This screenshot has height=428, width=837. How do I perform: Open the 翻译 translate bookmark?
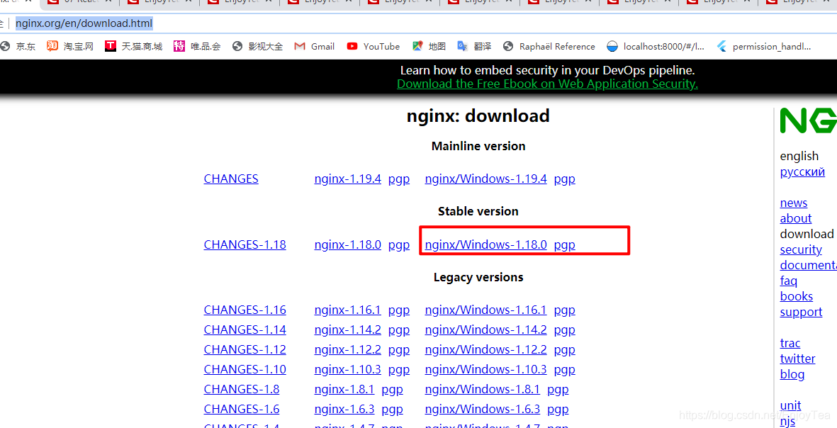pos(475,47)
